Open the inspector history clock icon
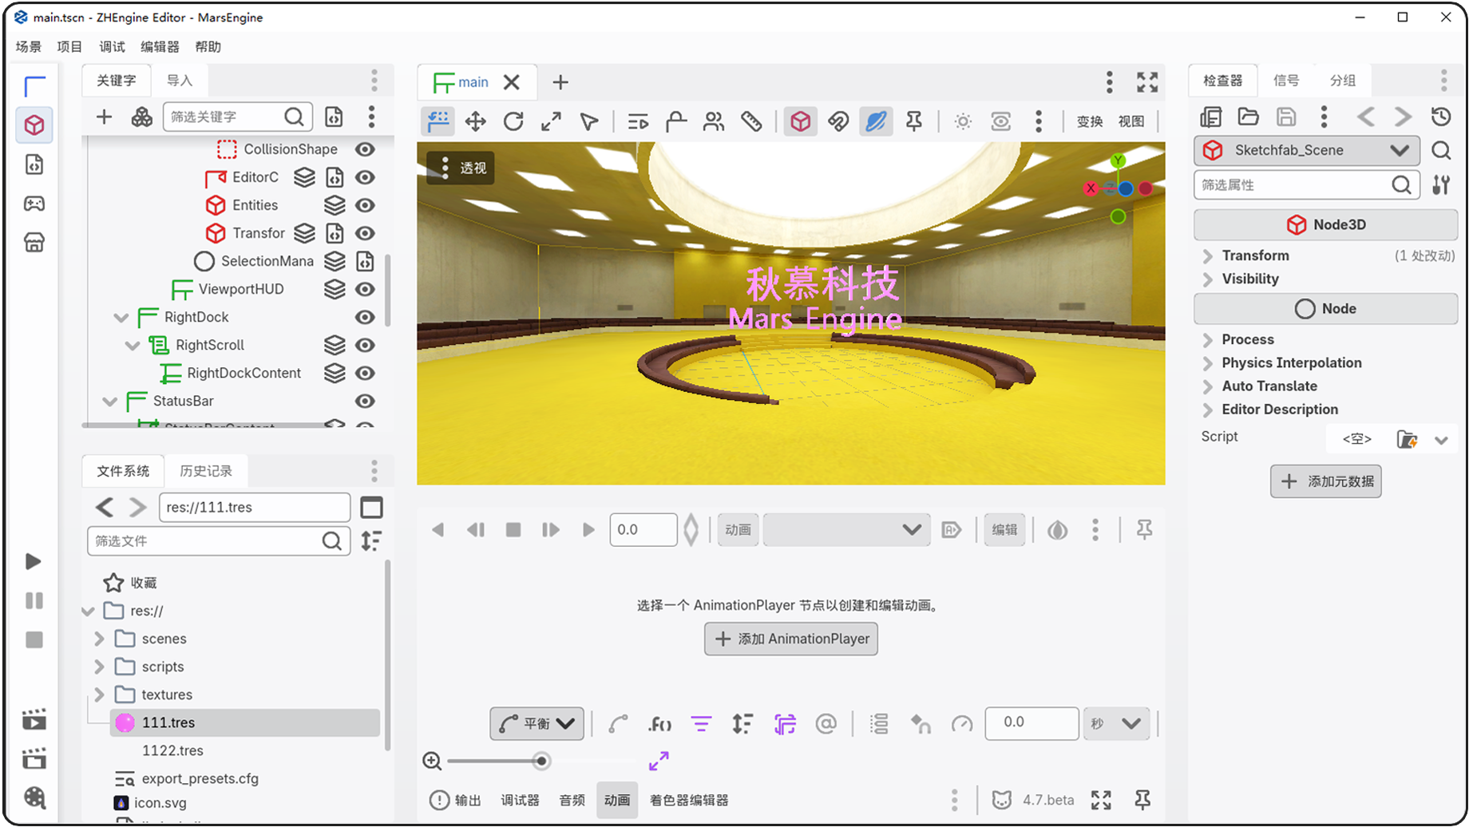This screenshot has height=827, width=1469. tap(1441, 117)
